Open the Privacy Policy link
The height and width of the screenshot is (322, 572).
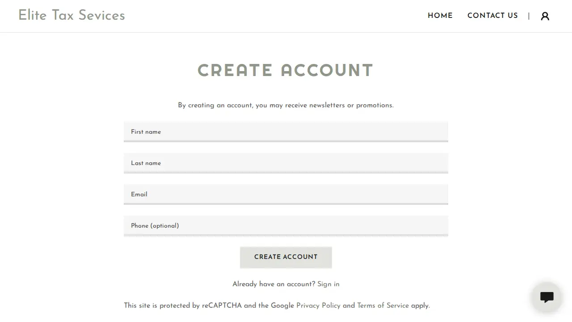click(x=318, y=306)
